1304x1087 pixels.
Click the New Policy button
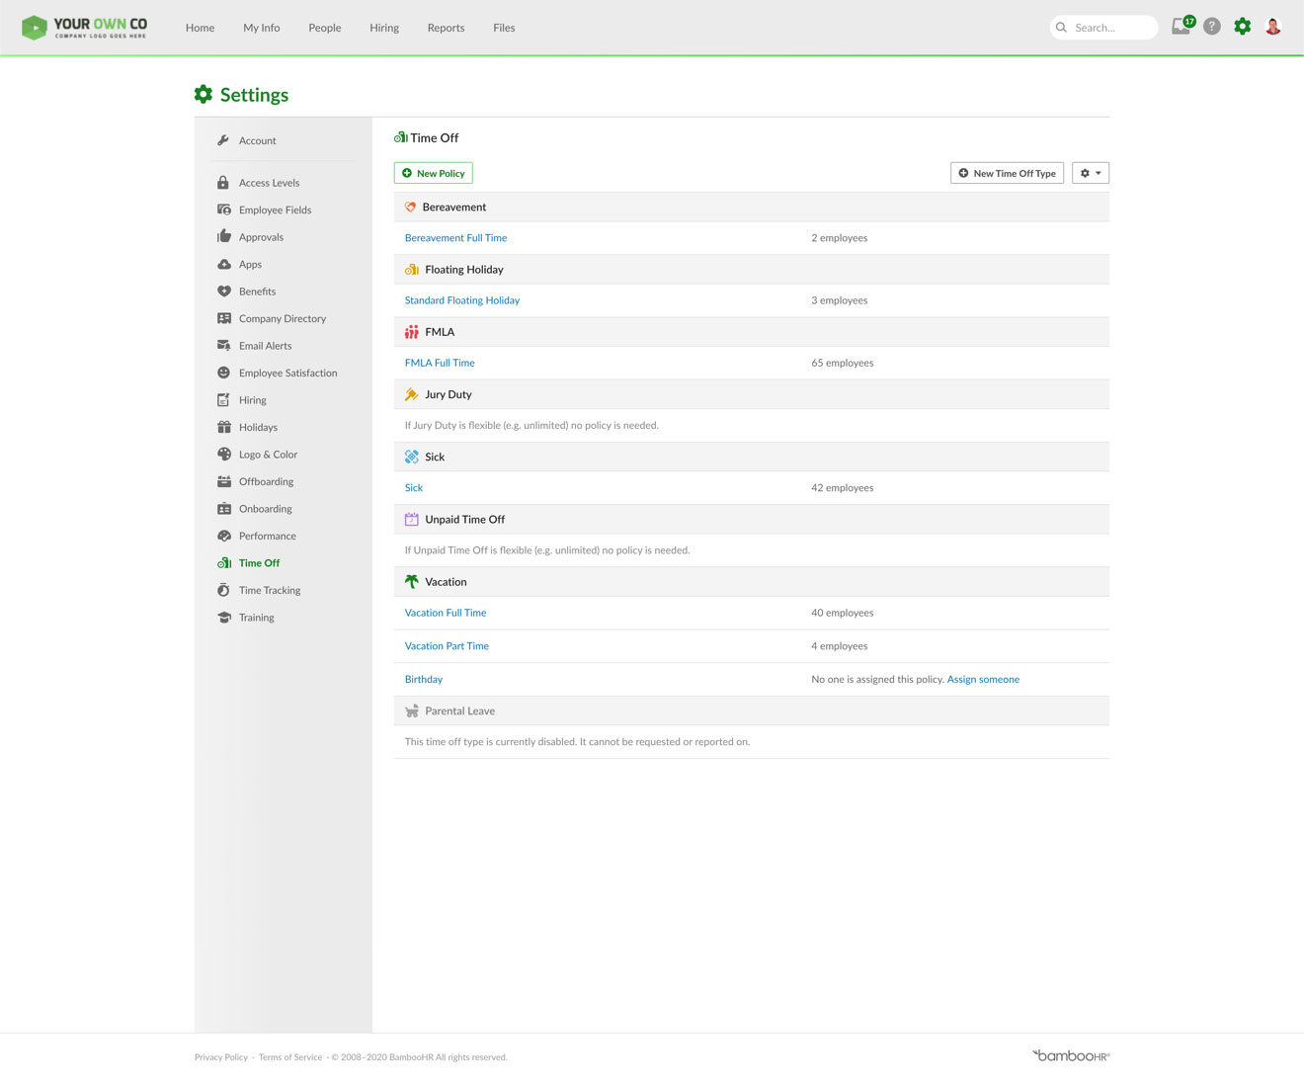click(x=434, y=173)
